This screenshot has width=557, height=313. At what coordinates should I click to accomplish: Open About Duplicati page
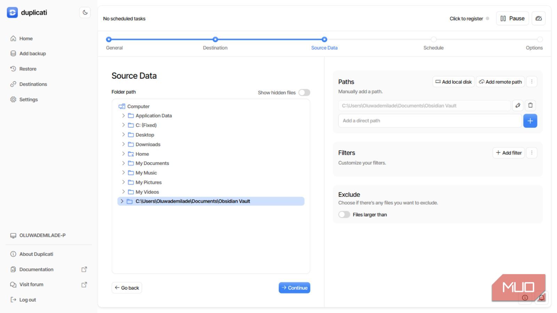pos(32,254)
